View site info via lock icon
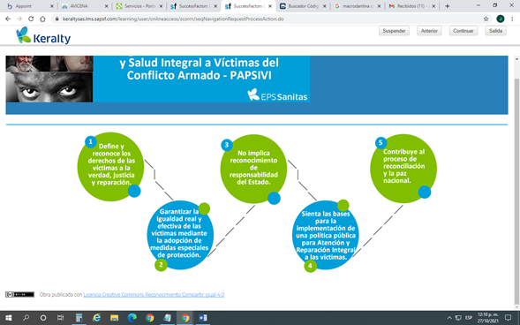This screenshot has width=520, height=325. (x=57, y=19)
